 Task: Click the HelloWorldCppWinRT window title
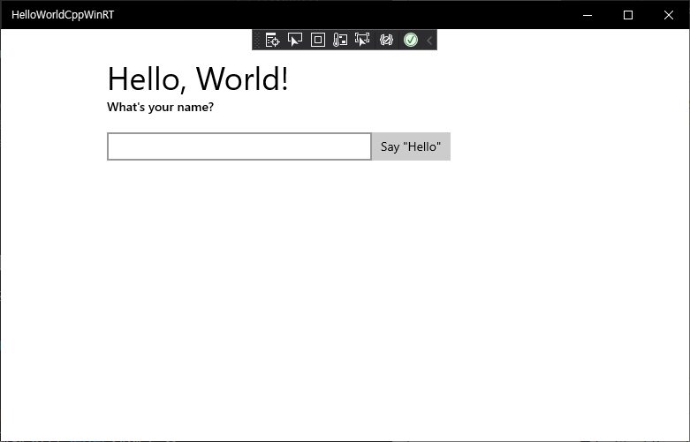pos(63,14)
